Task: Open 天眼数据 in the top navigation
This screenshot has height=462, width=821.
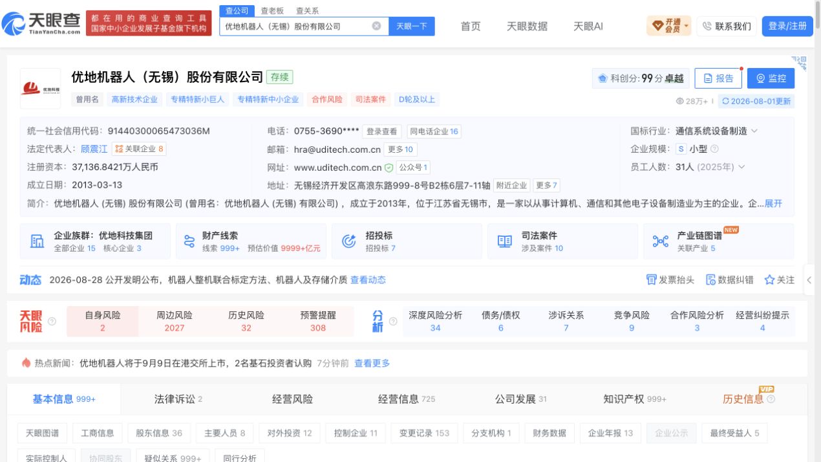Action: (527, 26)
